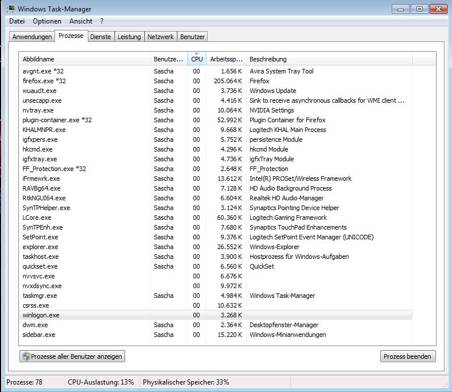Sort by the Abbildname column header
This screenshot has height=392, width=452.
(x=85, y=59)
